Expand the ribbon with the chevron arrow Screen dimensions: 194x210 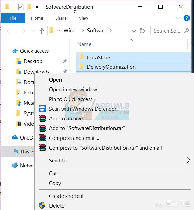pyautogui.click(x=178, y=18)
